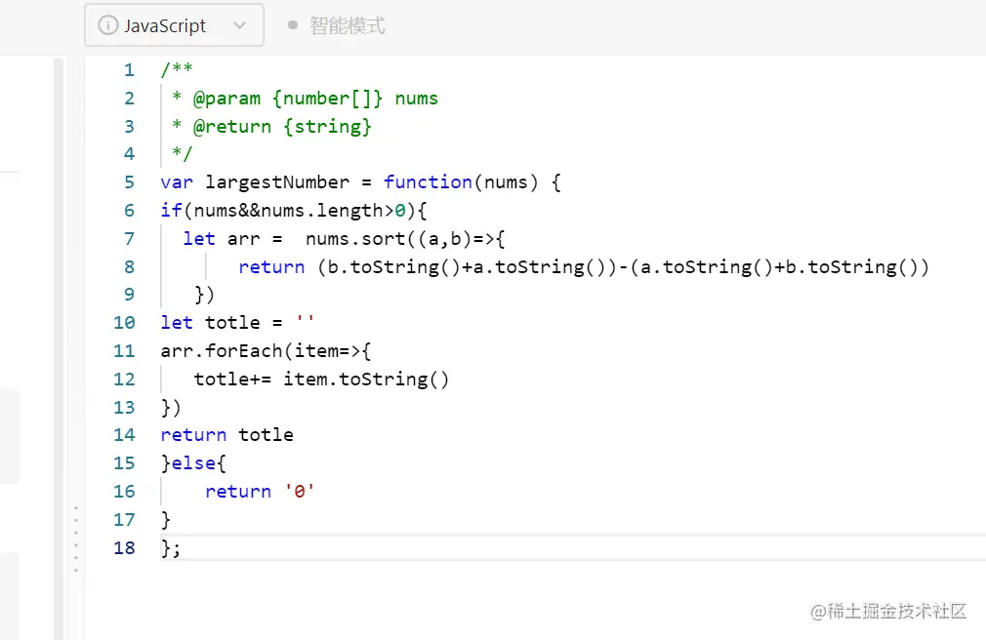986x640 pixels.
Task: Click the '}else{' statement on line 15
Action: [193, 463]
